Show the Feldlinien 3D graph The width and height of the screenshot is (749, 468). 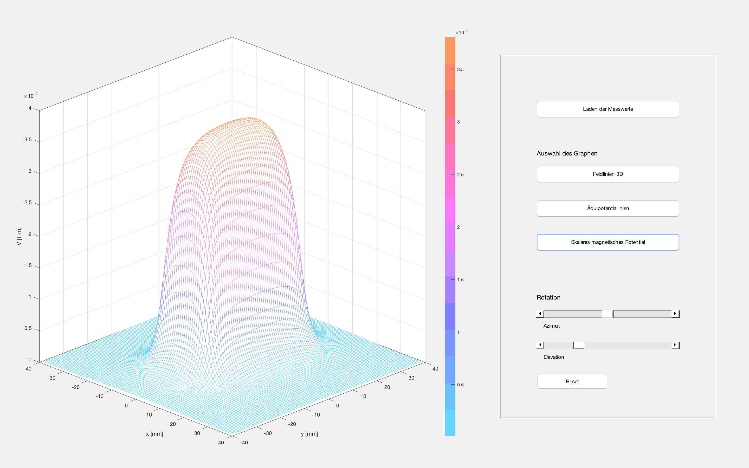point(608,174)
